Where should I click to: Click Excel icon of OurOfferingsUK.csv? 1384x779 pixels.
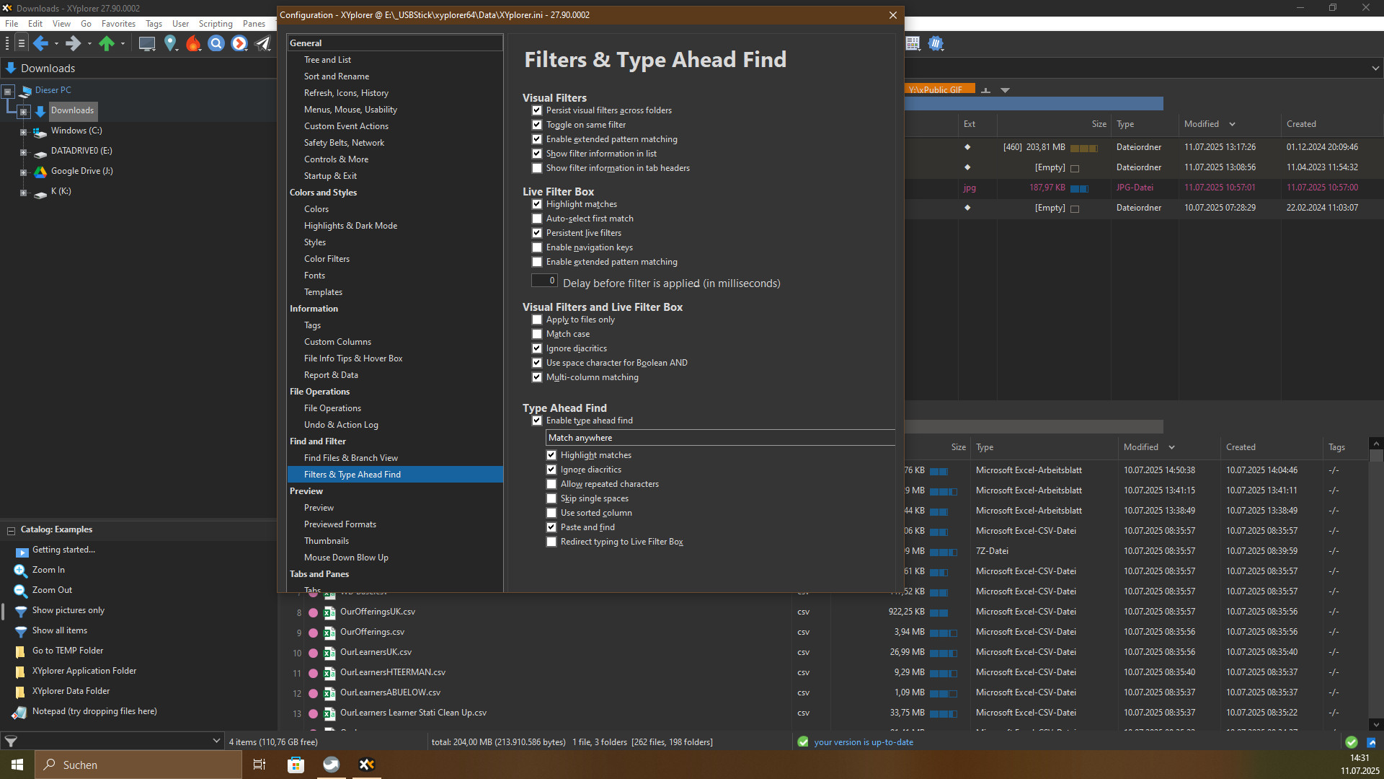[329, 612]
